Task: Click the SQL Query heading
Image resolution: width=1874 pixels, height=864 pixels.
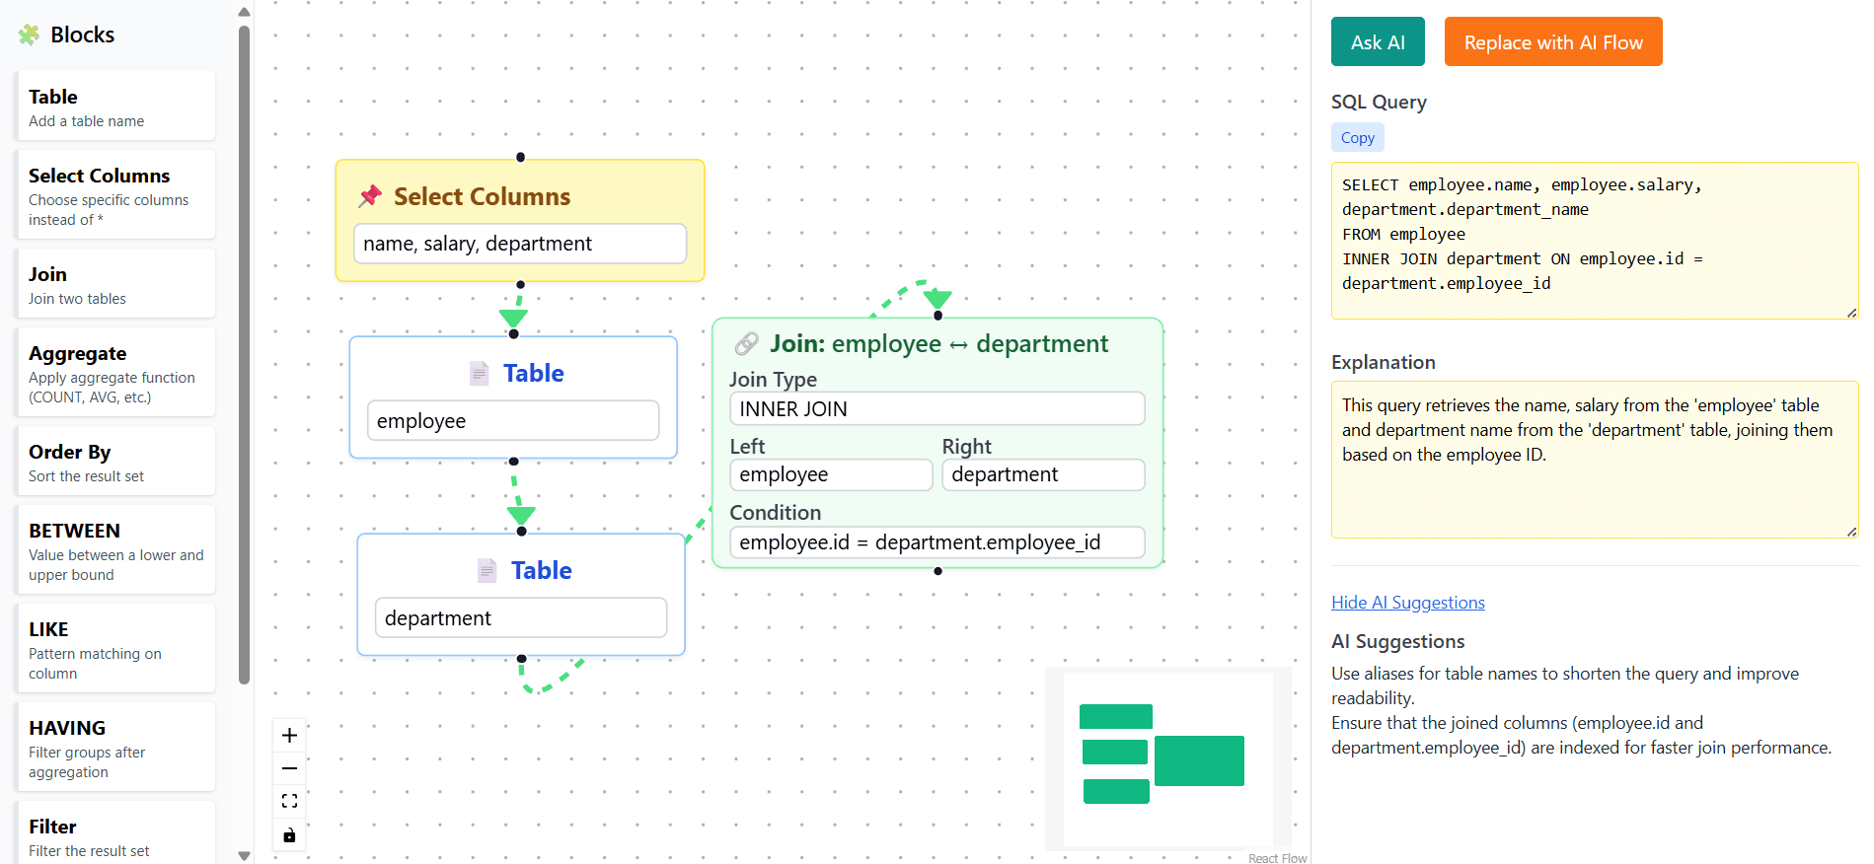Action: pyautogui.click(x=1379, y=102)
